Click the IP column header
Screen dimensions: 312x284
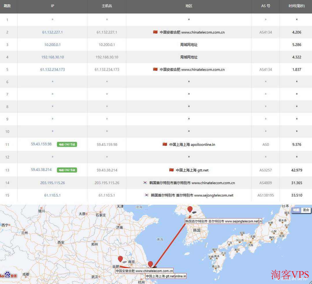(x=52, y=6)
